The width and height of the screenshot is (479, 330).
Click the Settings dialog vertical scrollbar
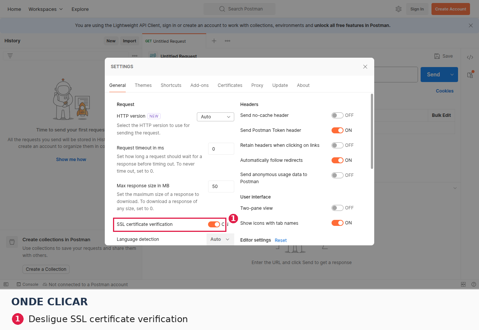(x=372, y=131)
